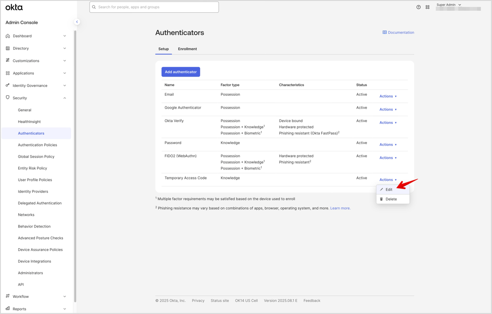This screenshot has width=492, height=314.
Task: Click the Temporary Access Code name cell
Action: (185, 178)
